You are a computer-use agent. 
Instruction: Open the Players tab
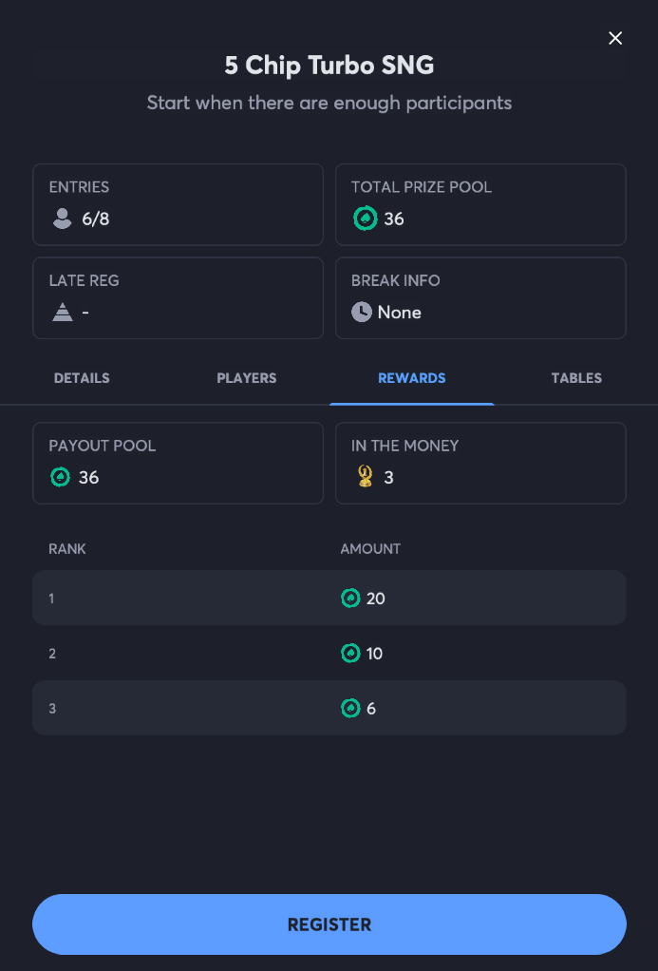point(247,378)
